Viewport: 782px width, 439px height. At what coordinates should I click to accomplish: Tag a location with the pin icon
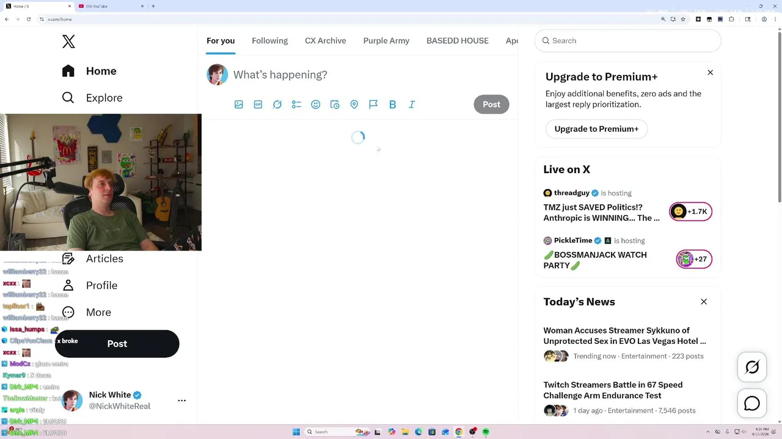pos(354,104)
